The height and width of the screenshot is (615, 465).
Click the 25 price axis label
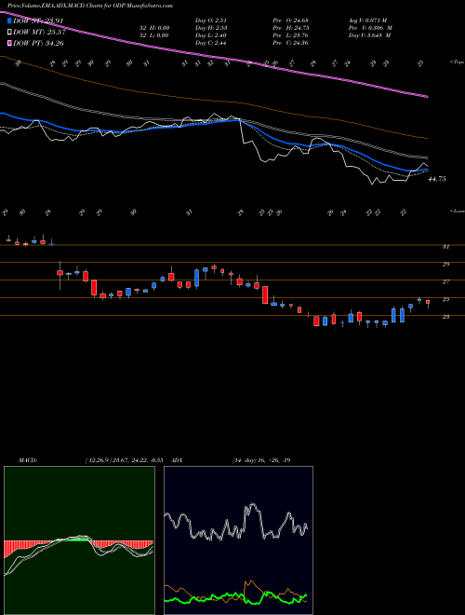[445, 299]
